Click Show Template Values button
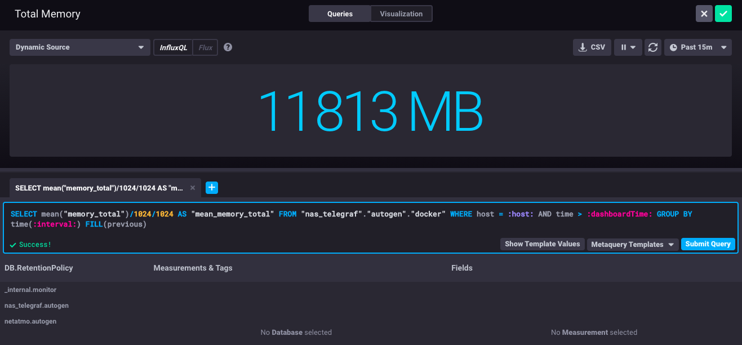 click(542, 244)
